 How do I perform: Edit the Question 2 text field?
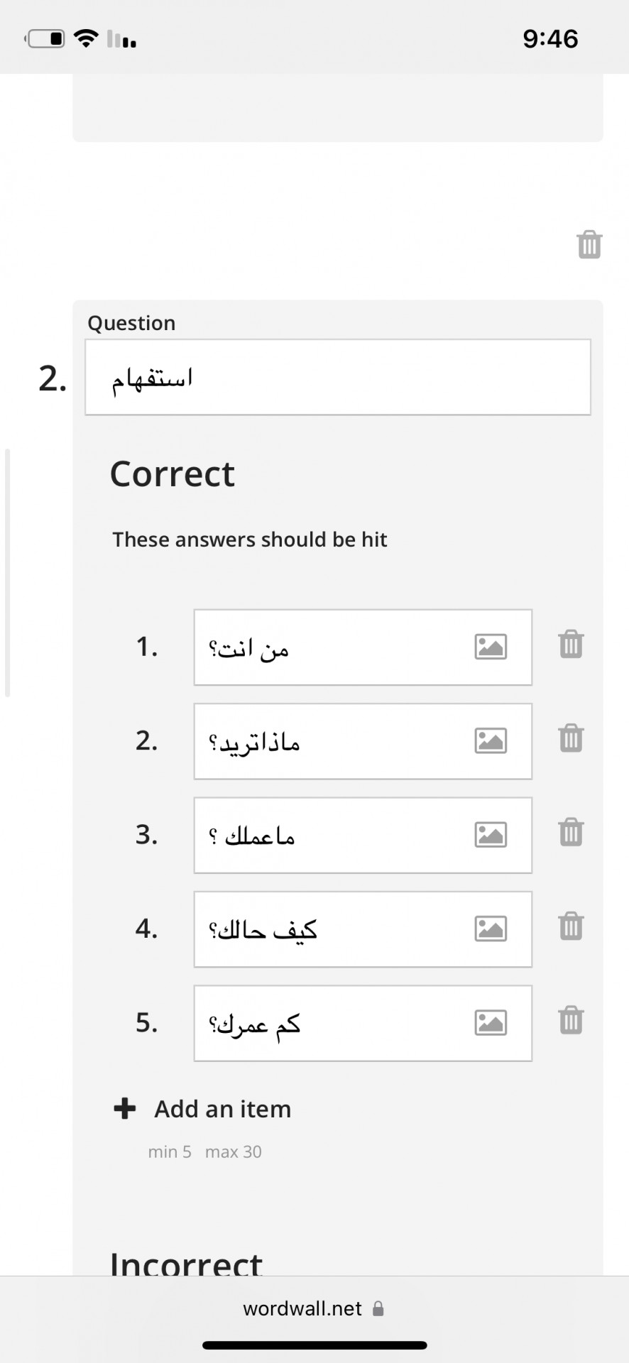[x=338, y=377]
